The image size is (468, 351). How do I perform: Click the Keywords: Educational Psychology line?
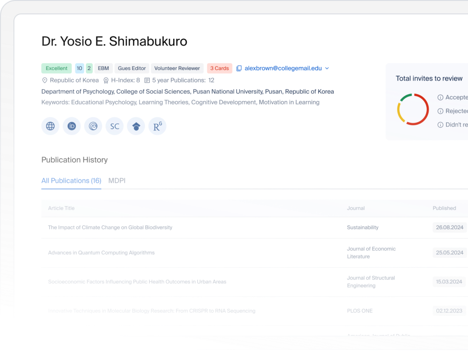pos(180,102)
